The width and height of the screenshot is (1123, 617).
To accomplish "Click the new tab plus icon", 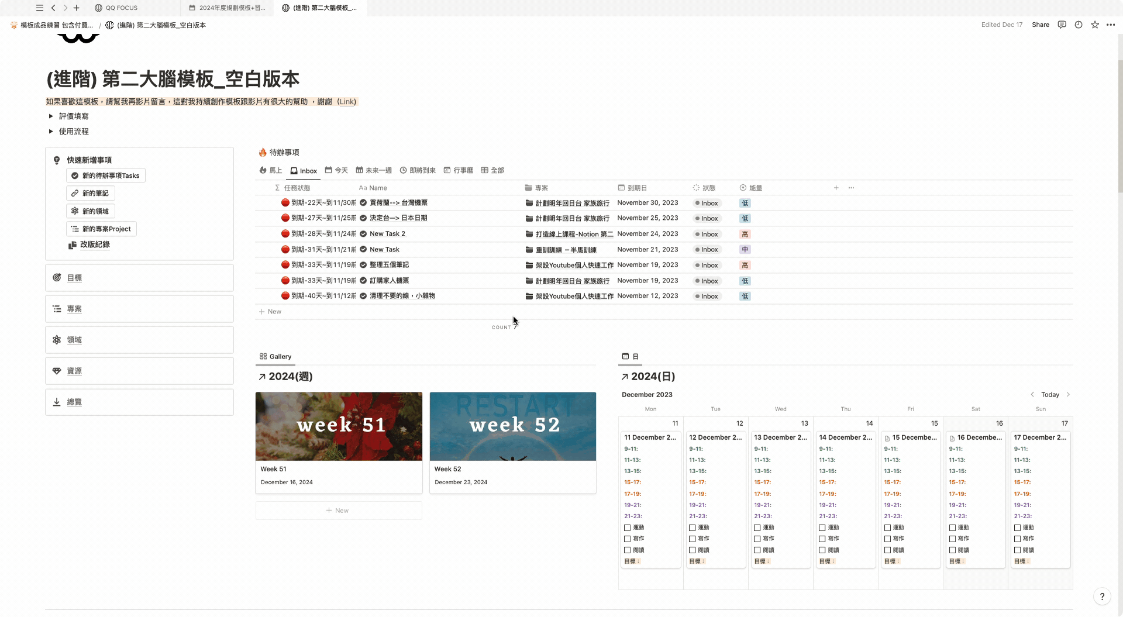I will coord(76,8).
